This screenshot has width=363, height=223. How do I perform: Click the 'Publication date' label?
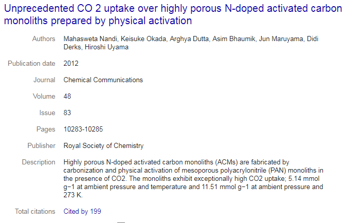pos(31,63)
